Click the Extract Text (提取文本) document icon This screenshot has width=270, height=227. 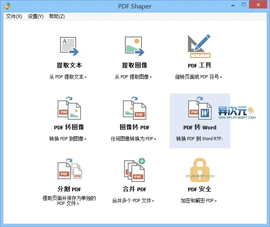click(69, 46)
